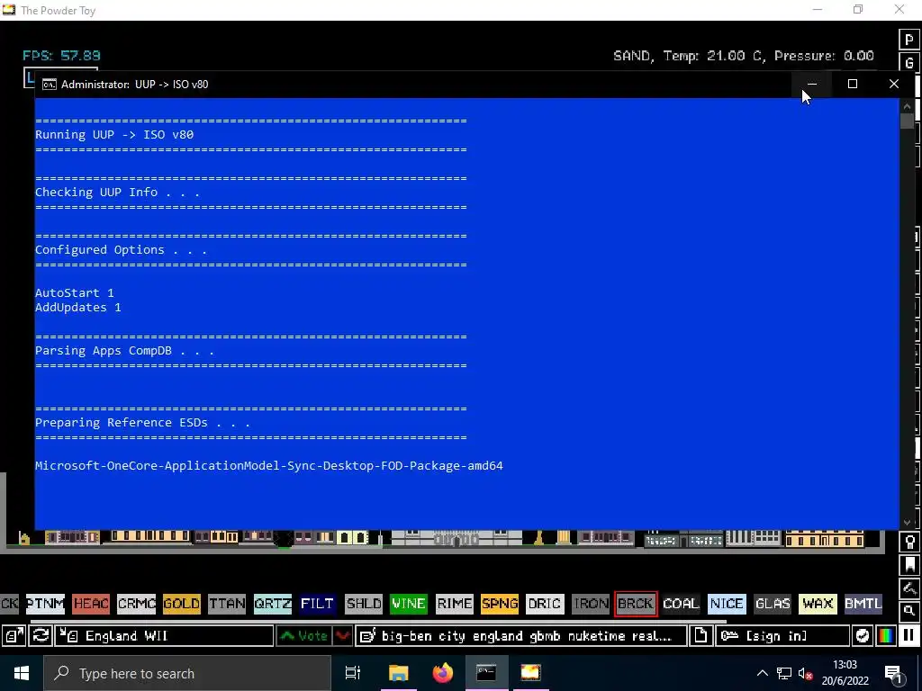Open File Explorer from the taskbar

click(x=398, y=673)
